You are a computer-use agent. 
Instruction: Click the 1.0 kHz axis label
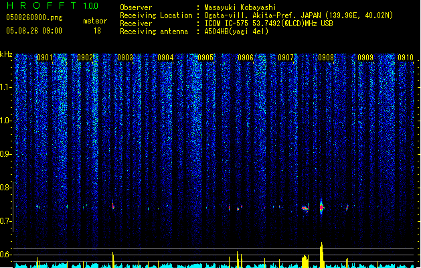click(5, 121)
